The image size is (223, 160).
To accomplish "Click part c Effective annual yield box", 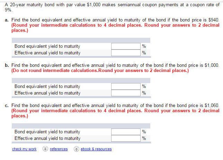I will (126, 138).
